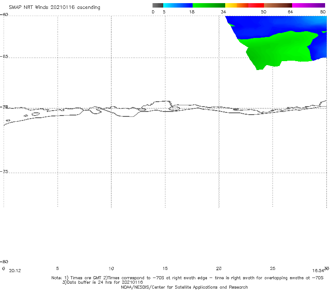Click the magenta-purple segment of the color bar
The width and height of the screenshot is (330, 290).
(x=309, y=5)
